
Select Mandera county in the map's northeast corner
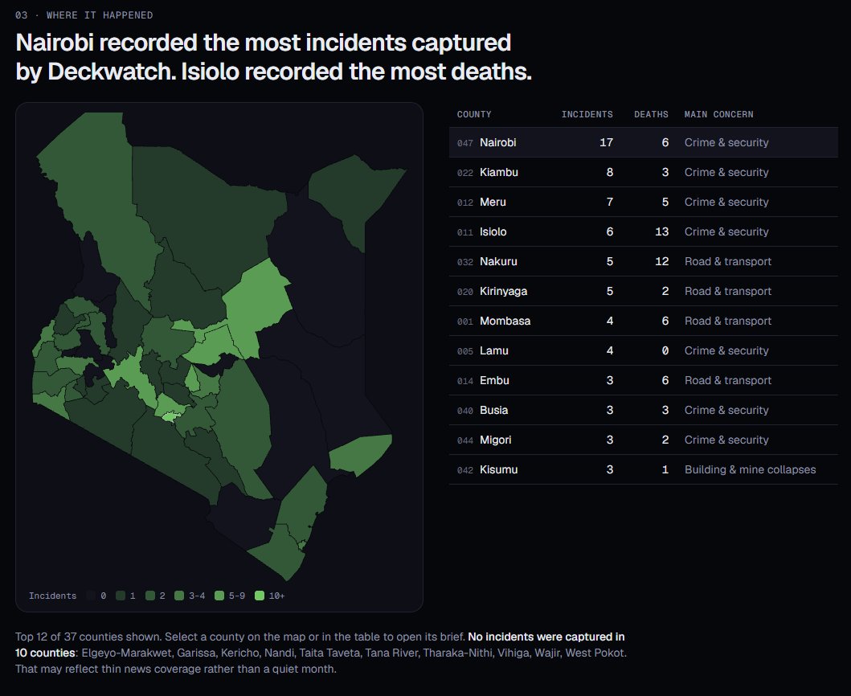[x=353, y=199]
